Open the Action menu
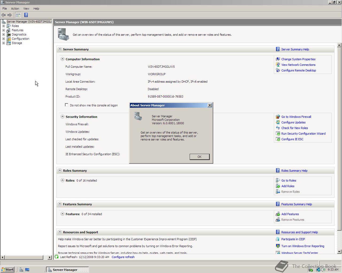Viewport: 342px width, 273px height. click(x=15, y=9)
